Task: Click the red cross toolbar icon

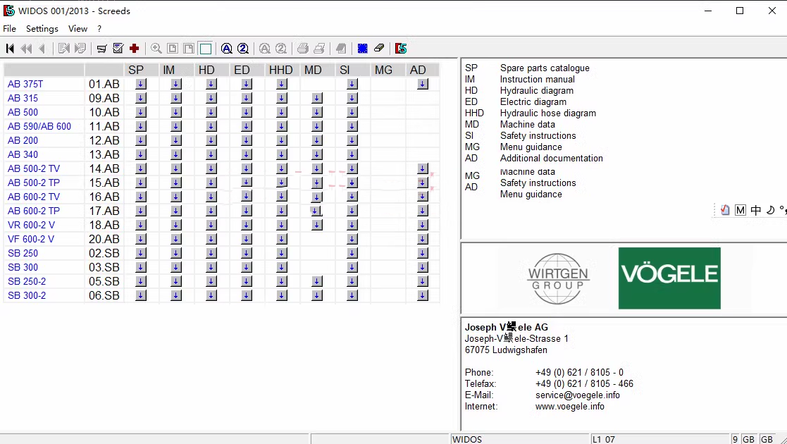Action: point(134,48)
